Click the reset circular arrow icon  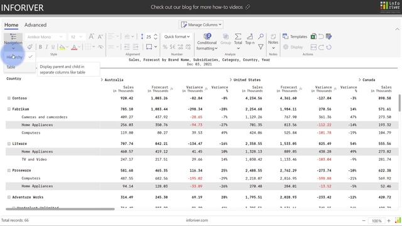coord(329,47)
